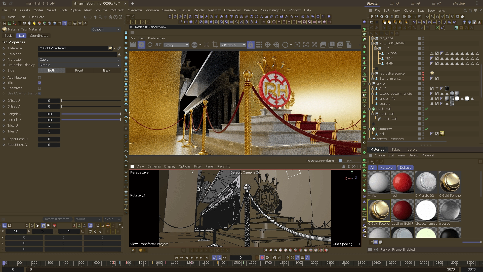The width and height of the screenshot is (483, 272).
Task: Click the viewport pan hand icon
Action: pyautogui.click(x=344, y=166)
